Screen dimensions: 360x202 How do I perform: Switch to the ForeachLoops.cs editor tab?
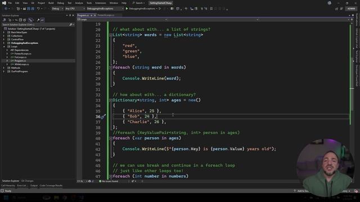click(106, 15)
